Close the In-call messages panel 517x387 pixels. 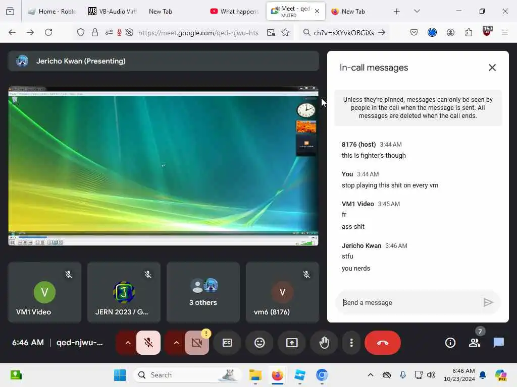click(492, 68)
